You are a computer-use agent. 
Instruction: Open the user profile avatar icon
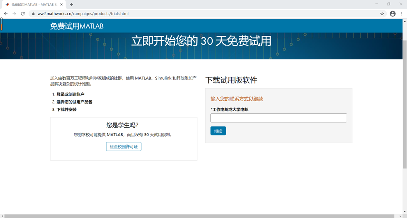[x=393, y=14]
